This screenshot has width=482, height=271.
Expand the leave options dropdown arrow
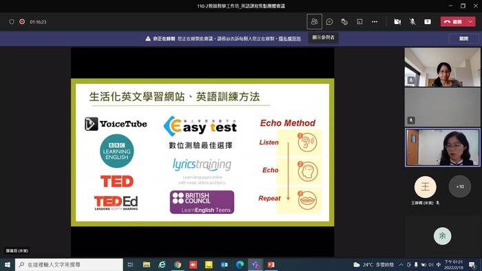point(470,22)
